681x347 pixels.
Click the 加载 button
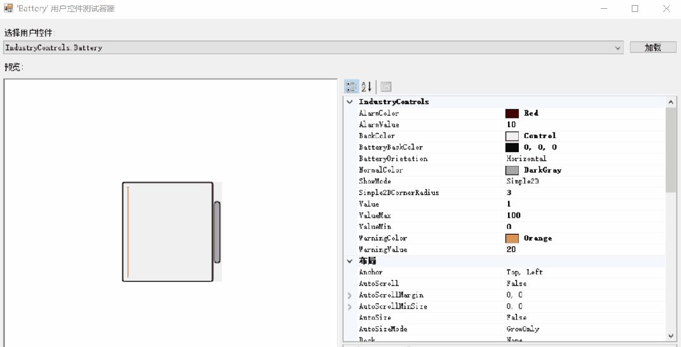coord(653,47)
